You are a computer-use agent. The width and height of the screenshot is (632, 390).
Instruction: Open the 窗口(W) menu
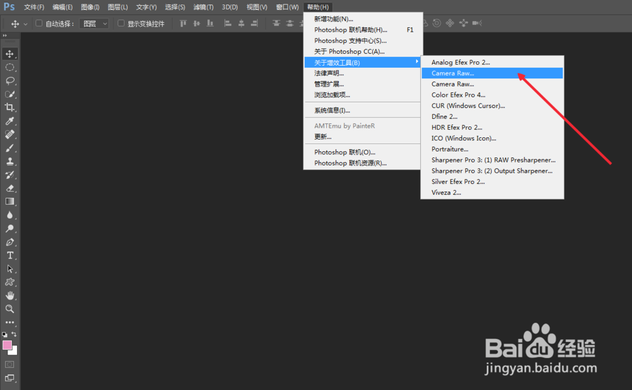(x=288, y=7)
